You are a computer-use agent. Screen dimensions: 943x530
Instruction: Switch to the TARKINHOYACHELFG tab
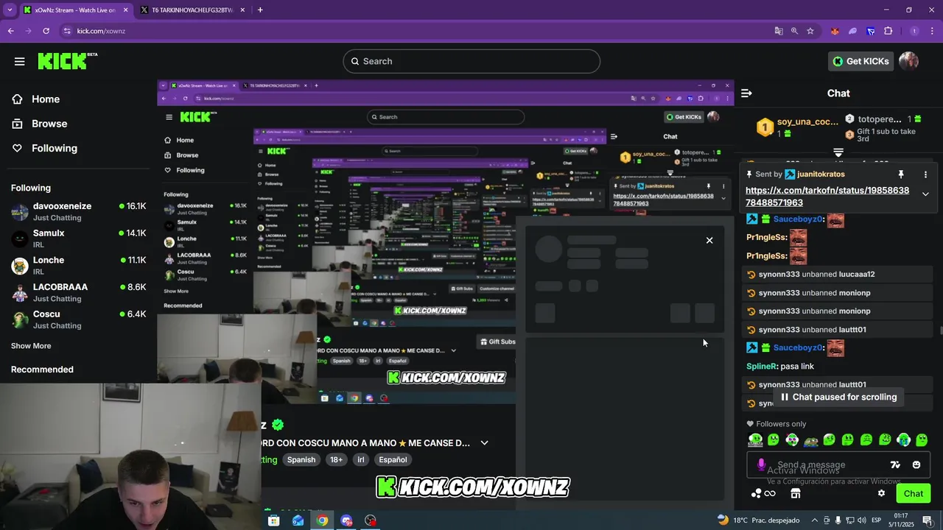coord(192,10)
